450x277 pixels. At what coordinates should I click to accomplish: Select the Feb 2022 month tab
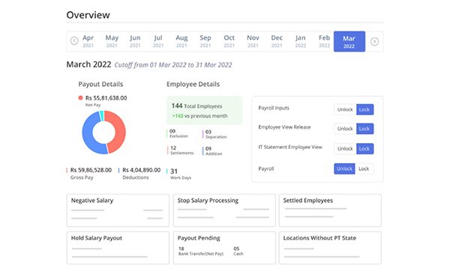point(324,41)
